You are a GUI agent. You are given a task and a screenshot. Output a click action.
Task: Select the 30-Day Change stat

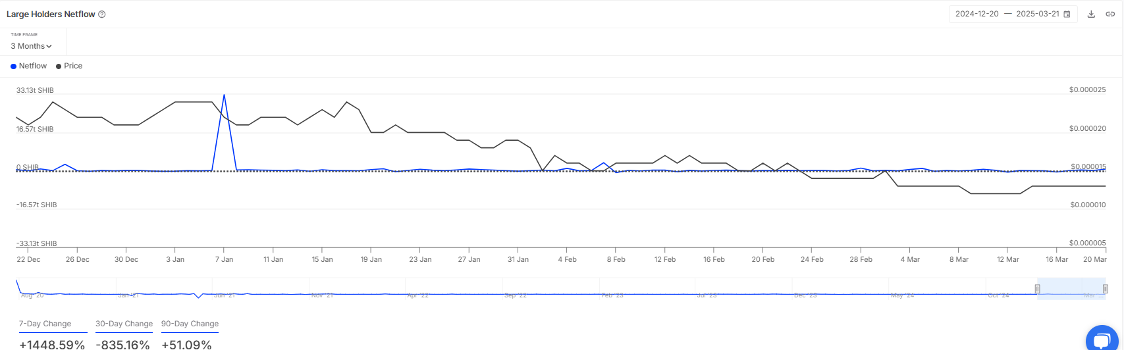(124, 324)
